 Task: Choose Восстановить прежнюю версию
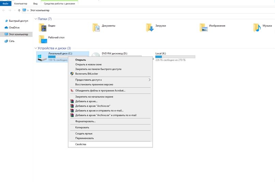pos(110,84)
